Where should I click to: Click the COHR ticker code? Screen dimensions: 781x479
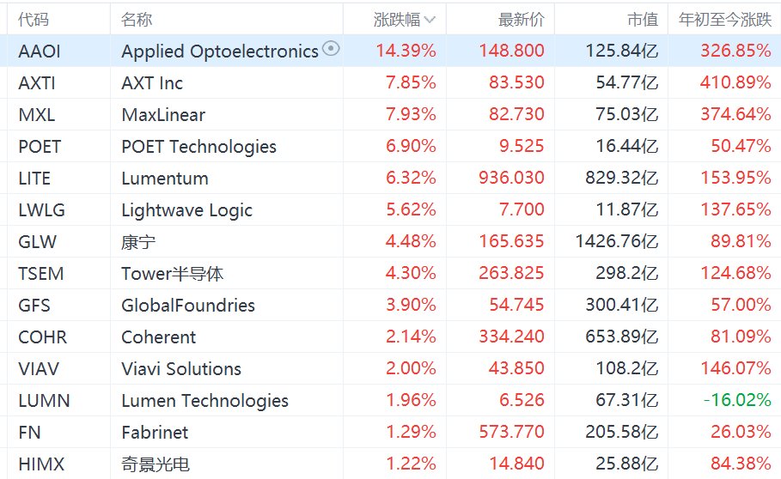(42, 337)
